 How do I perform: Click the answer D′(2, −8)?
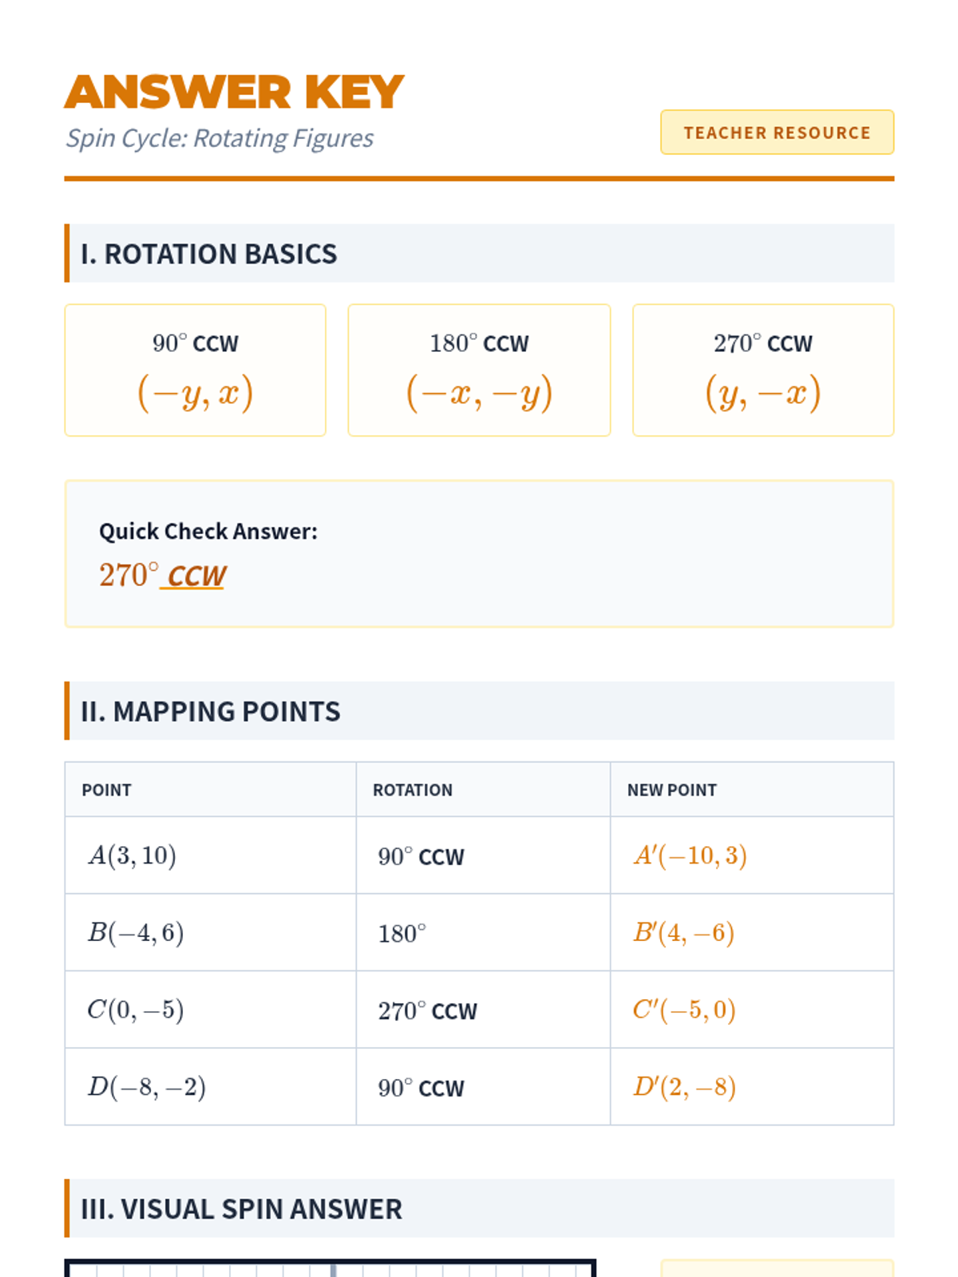click(685, 1087)
